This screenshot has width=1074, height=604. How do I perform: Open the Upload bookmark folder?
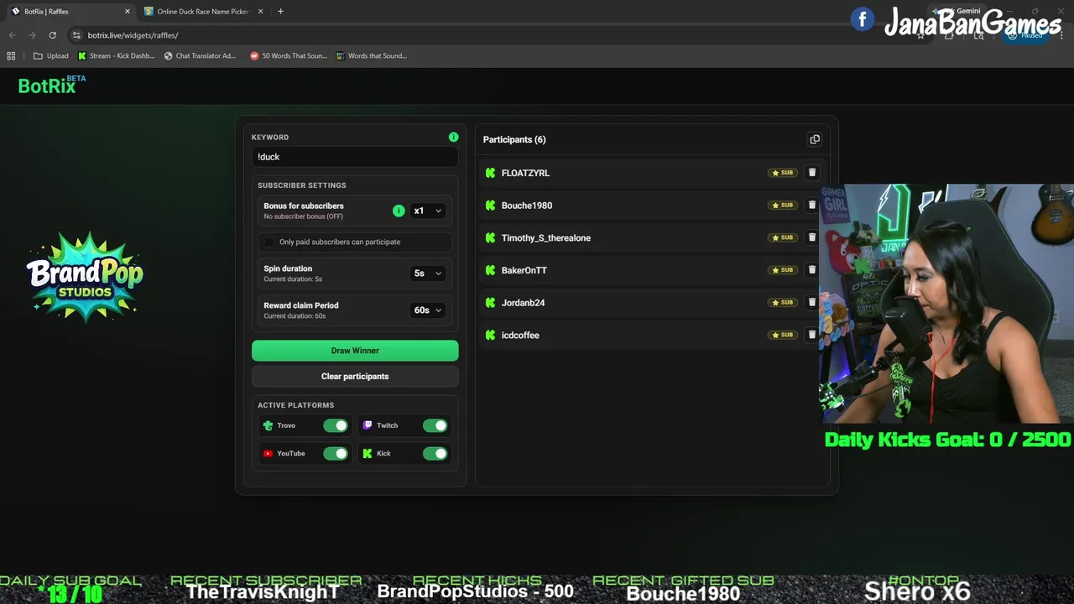(51, 56)
